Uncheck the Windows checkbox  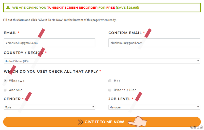(5, 81)
